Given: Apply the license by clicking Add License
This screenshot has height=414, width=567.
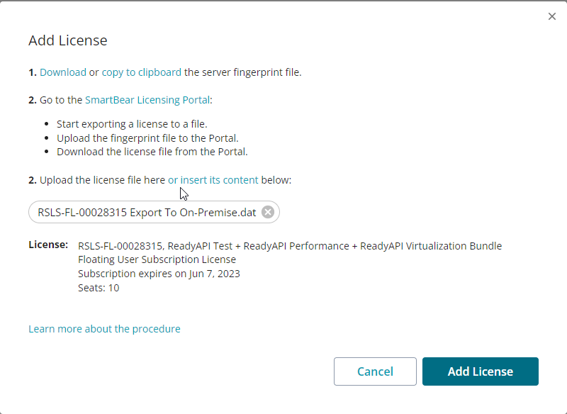Looking at the screenshot, I should click(480, 371).
